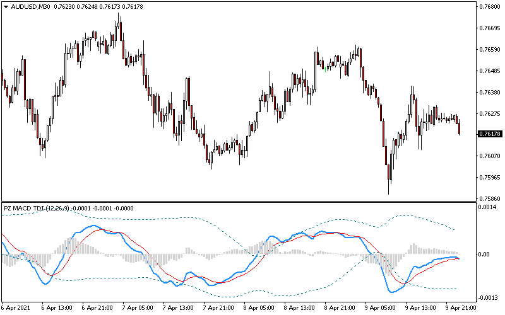
Task: Select the 0.76380 price level on axis
Action: click(x=489, y=92)
